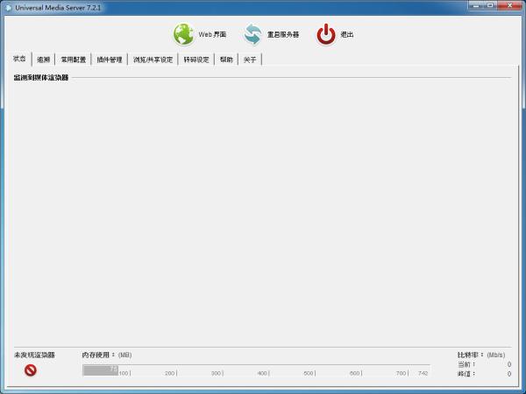Switch to the 状态 tab
Screen dimensions: 526x394
(19, 59)
